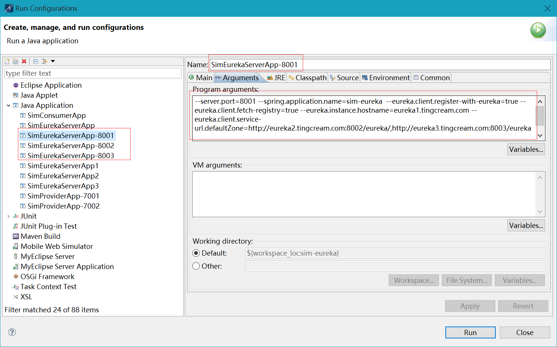Click the collapse all tree icon

[35, 61]
